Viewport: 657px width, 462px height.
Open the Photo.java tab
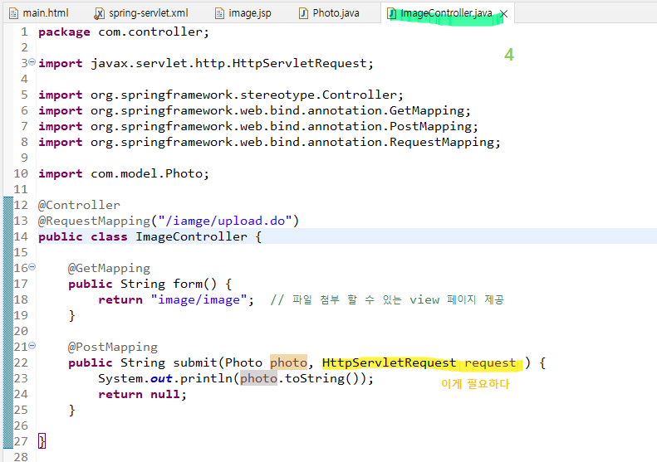coord(329,13)
